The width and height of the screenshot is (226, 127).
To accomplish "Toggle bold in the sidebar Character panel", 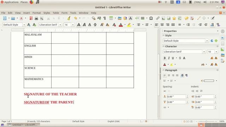I will [165, 58].
